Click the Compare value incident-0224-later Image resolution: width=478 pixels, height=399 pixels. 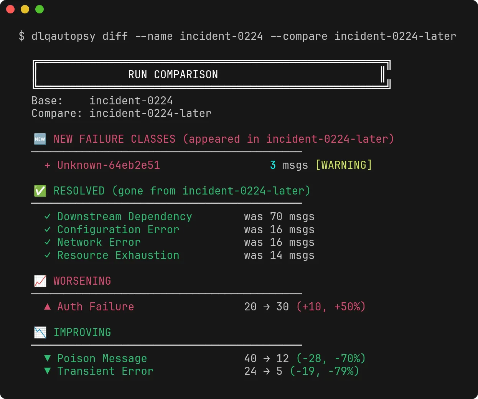(x=150, y=113)
